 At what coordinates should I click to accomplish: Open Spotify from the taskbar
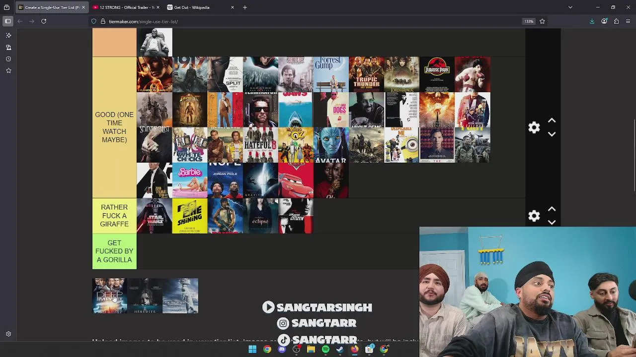(x=325, y=350)
